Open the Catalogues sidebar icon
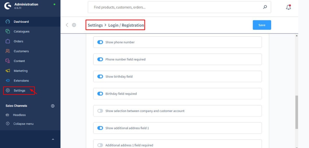This screenshot has height=148, width=309. (8, 31)
